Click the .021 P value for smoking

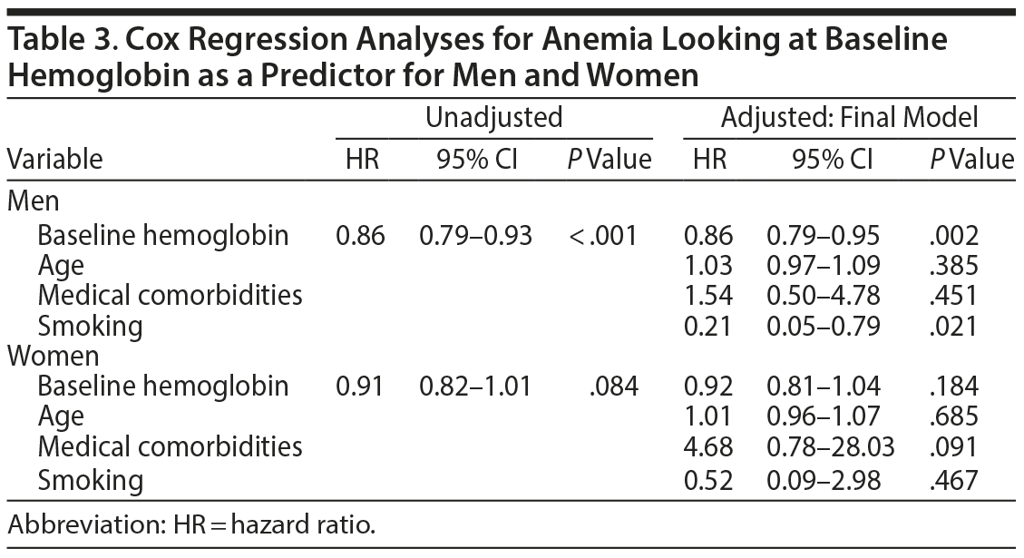point(953,326)
